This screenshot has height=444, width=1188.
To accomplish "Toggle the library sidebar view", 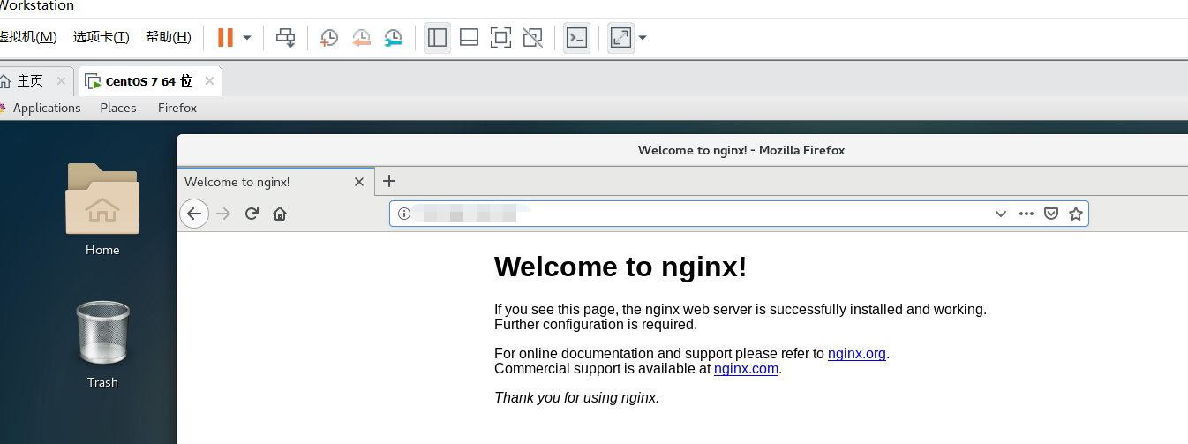I will 437,37.
